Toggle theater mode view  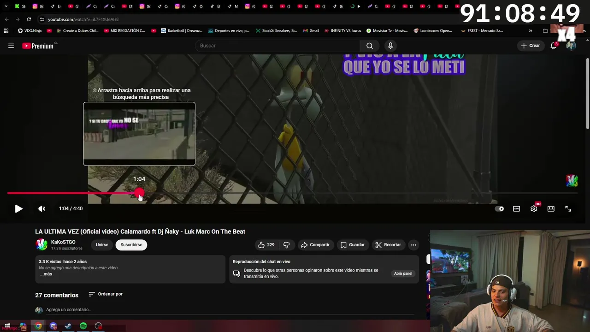pyautogui.click(x=551, y=209)
